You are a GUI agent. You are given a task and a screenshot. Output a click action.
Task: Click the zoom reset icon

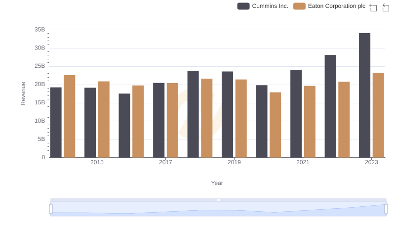386,7
